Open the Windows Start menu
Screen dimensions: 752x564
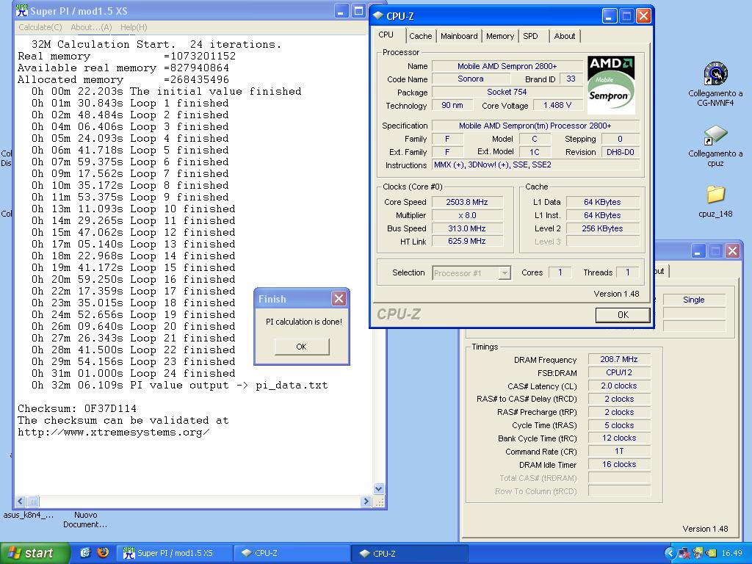pos(34,553)
